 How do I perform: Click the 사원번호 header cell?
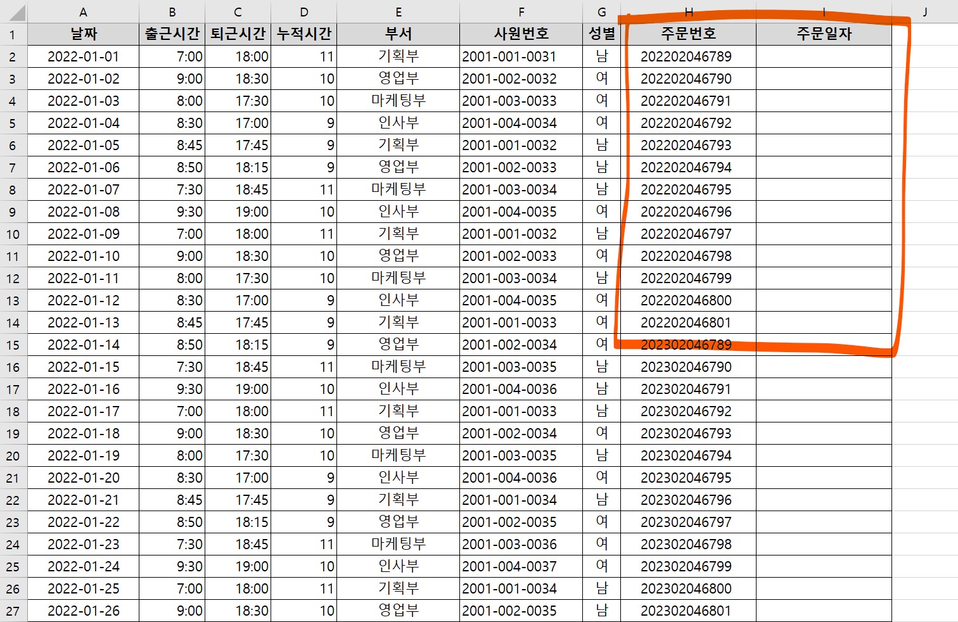click(x=521, y=34)
